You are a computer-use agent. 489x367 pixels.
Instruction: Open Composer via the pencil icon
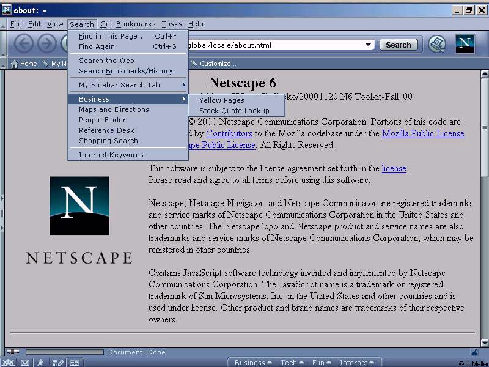click(x=58, y=363)
